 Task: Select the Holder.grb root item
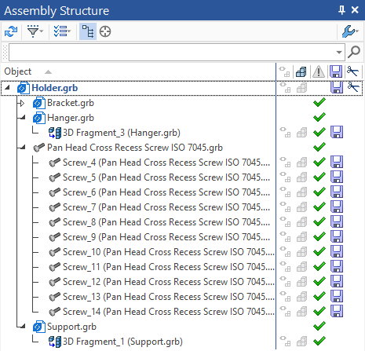[55, 88]
